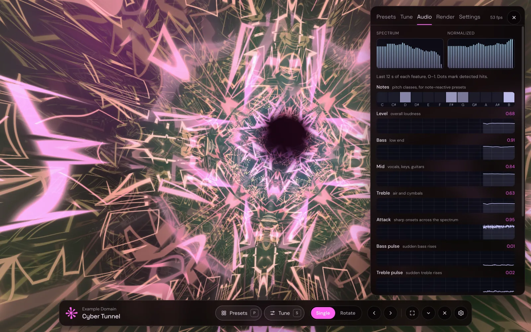Enter fullscreen mode icon
Viewport: 531px width, 332px height.
[x=412, y=313]
